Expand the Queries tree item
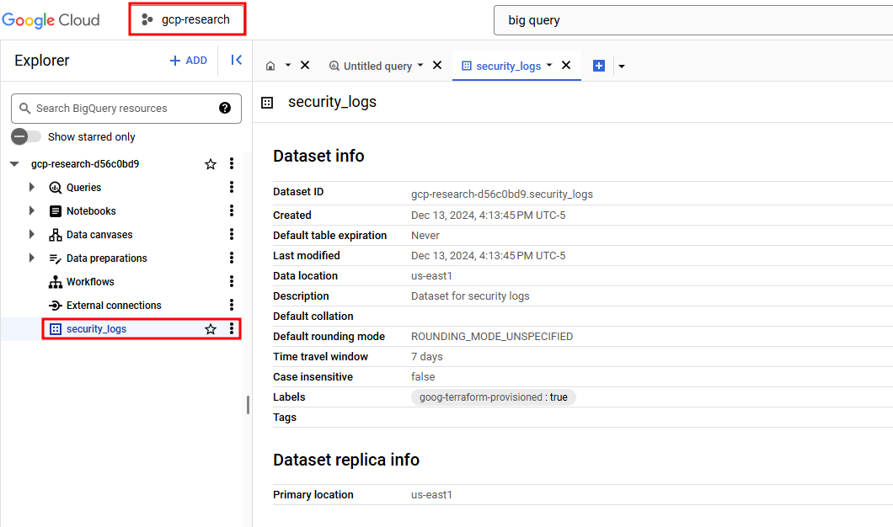 [31, 187]
